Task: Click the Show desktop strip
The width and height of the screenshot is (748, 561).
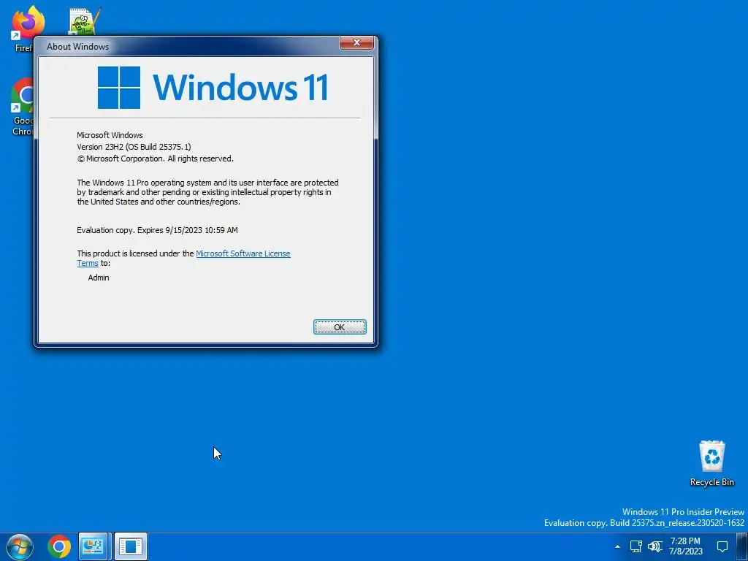Action: [742, 546]
